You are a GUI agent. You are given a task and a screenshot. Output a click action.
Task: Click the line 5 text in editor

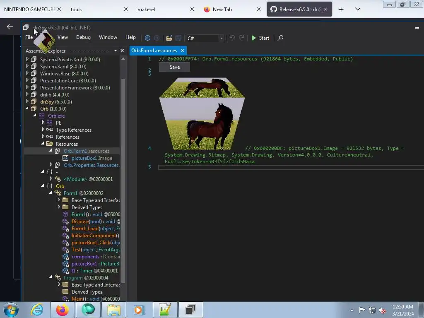click(291, 167)
